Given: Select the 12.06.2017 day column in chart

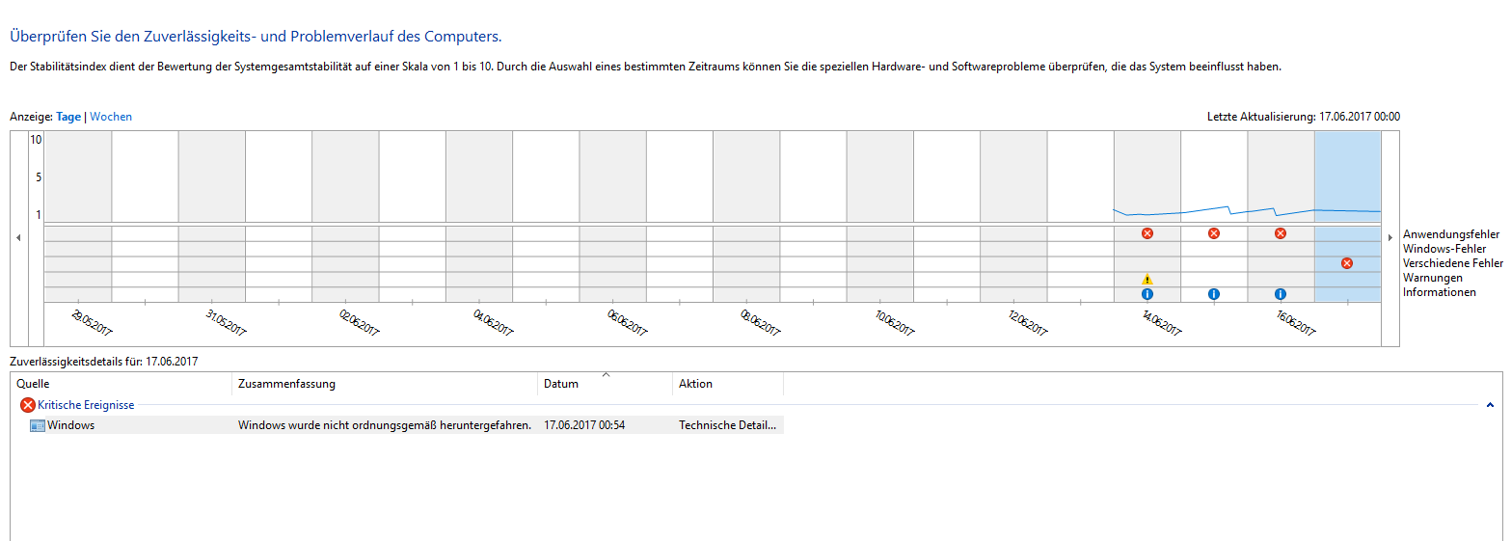Looking at the screenshot, I should 1013,216.
